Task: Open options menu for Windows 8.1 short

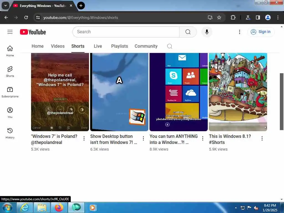Action: click(x=262, y=138)
